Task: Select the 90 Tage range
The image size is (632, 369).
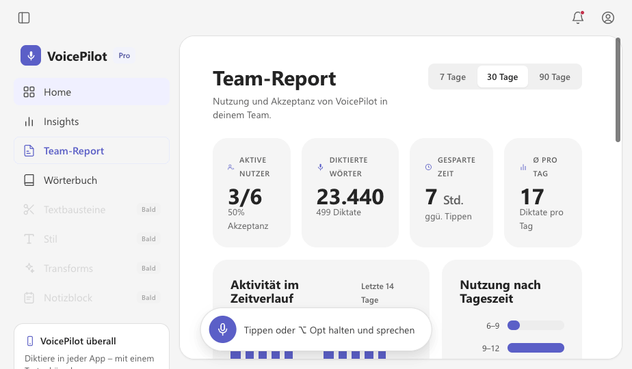Action: coord(555,77)
